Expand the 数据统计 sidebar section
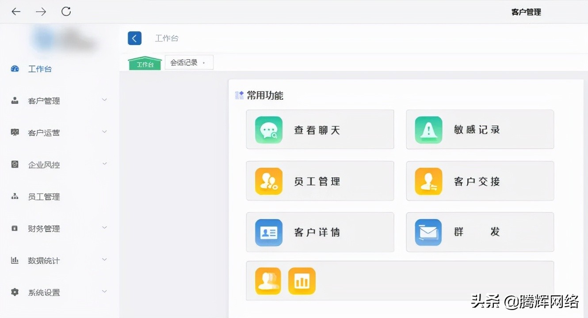This screenshot has width=588, height=318. click(x=104, y=260)
